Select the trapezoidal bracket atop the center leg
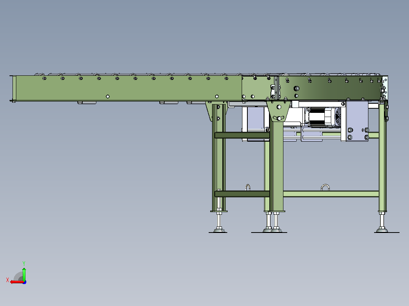The height and width of the screenshot is (306, 409). click(278, 111)
